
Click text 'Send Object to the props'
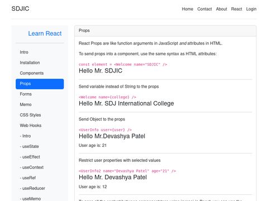(102, 119)
